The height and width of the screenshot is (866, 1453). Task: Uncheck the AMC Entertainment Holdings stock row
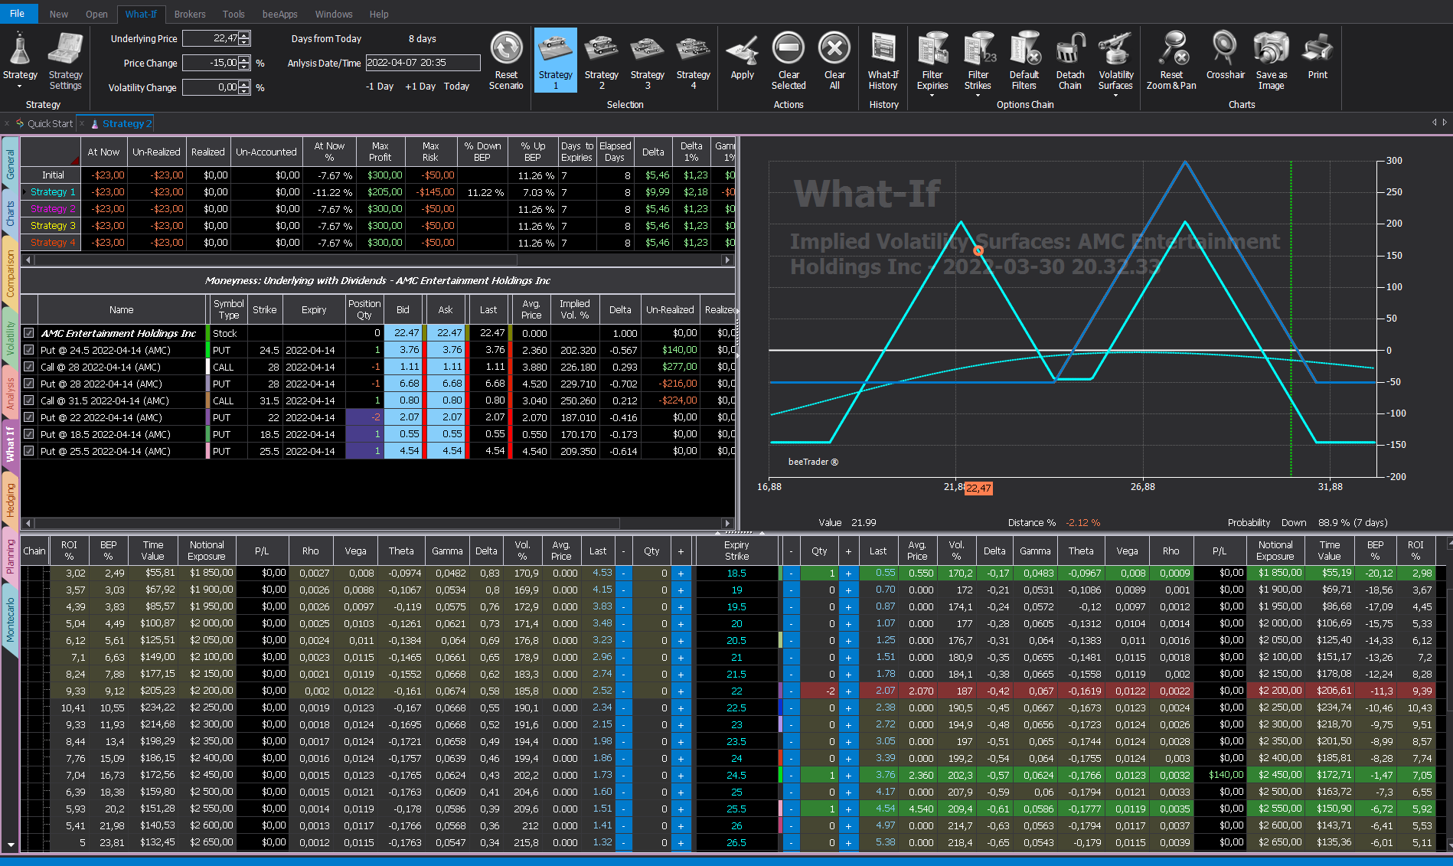[29, 333]
